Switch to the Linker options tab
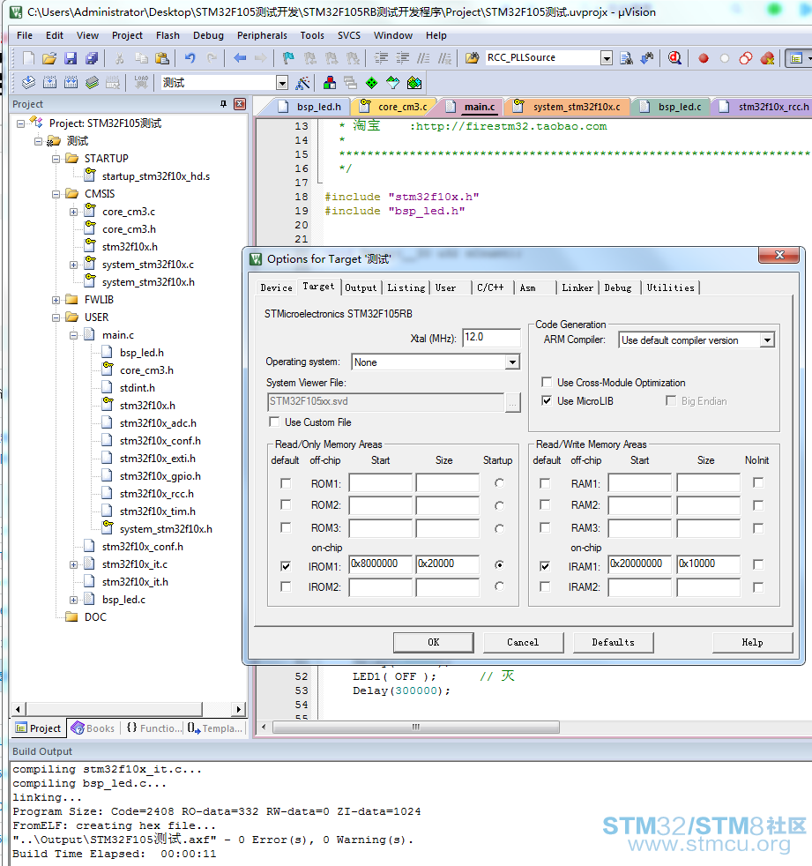Screen dimensions: 812x866 tap(577, 287)
